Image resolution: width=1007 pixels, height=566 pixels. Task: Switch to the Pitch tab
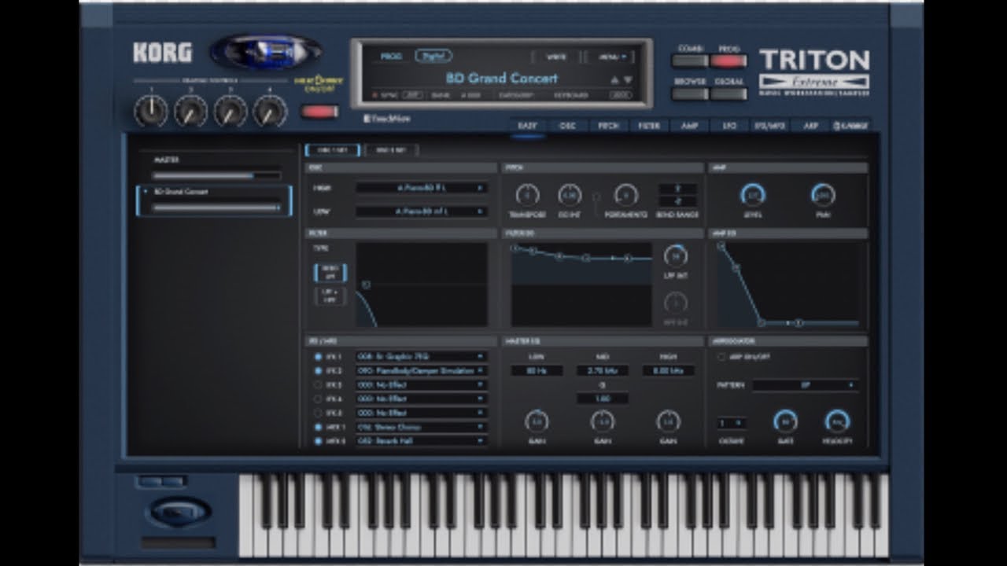point(607,126)
